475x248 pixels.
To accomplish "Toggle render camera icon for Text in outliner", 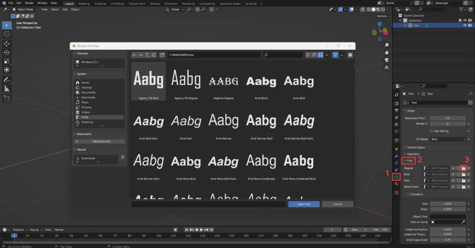I will click(x=470, y=25).
